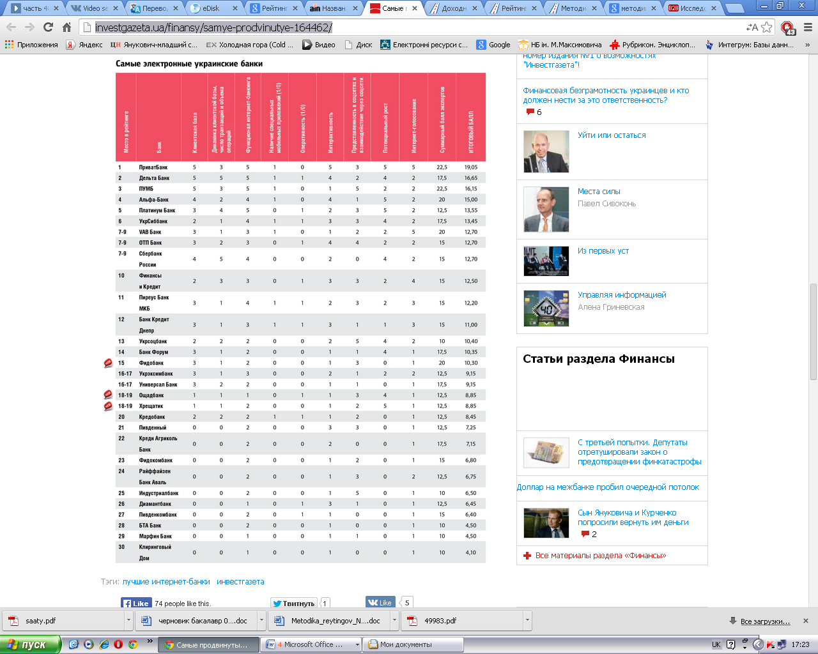Open the translate page icon in address bar

(752, 27)
